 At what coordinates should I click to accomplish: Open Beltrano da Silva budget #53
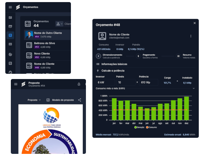click(x=48, y=45)
